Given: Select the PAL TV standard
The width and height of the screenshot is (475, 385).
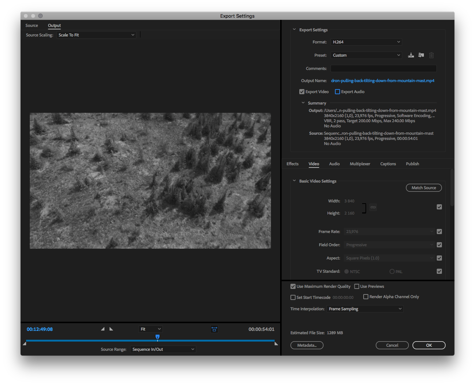Looking at the screenshot, I should tap(392, 271).
